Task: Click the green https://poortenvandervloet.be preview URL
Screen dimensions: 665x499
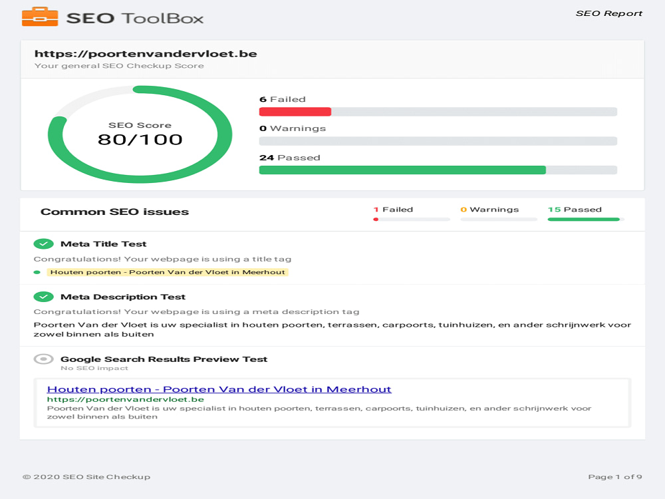Action: pyautogui.click(x=126, y=399)
